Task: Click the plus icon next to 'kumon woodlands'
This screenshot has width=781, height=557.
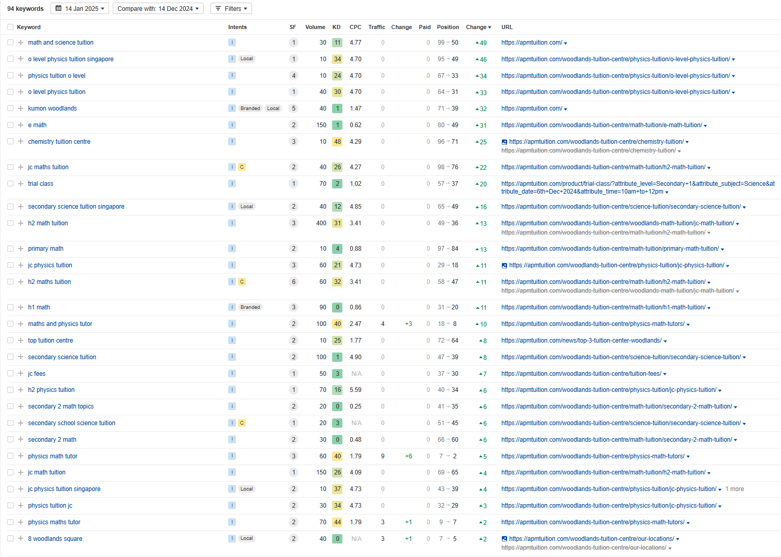Action: click(21, 108)
